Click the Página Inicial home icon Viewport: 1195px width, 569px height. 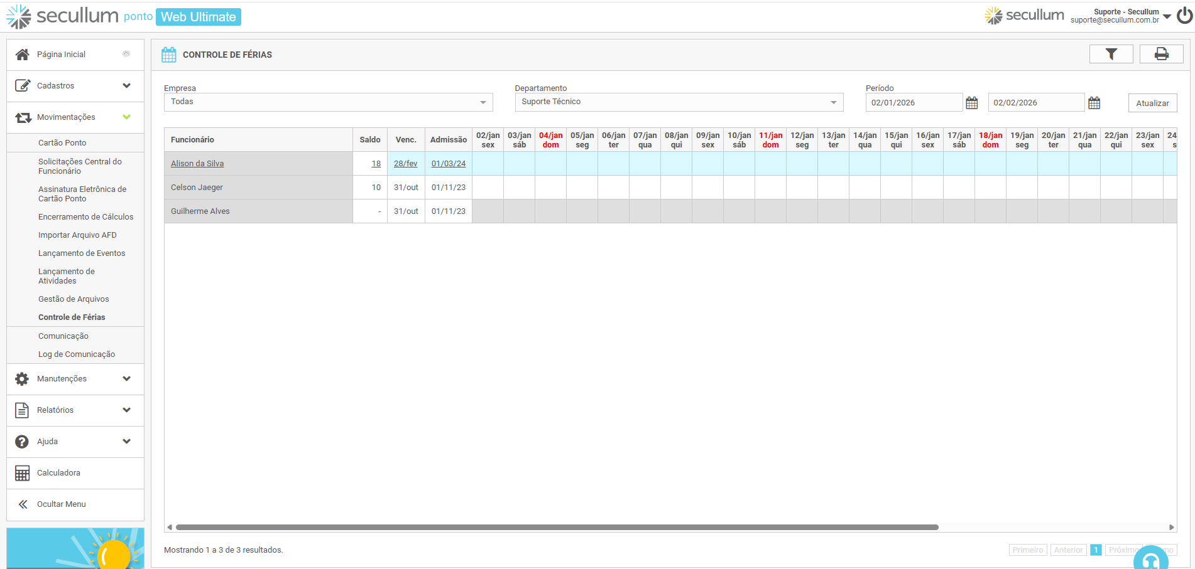pos(23,55)
